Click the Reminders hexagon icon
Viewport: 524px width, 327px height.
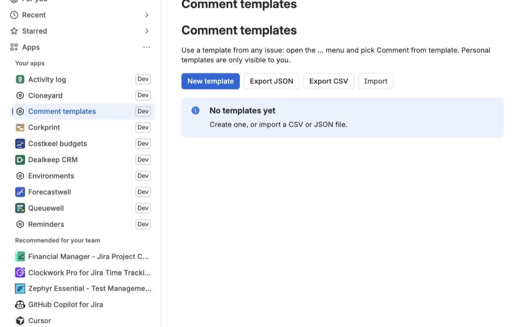click(20, 224)
